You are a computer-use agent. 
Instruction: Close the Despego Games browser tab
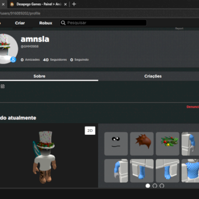(65, 4)
